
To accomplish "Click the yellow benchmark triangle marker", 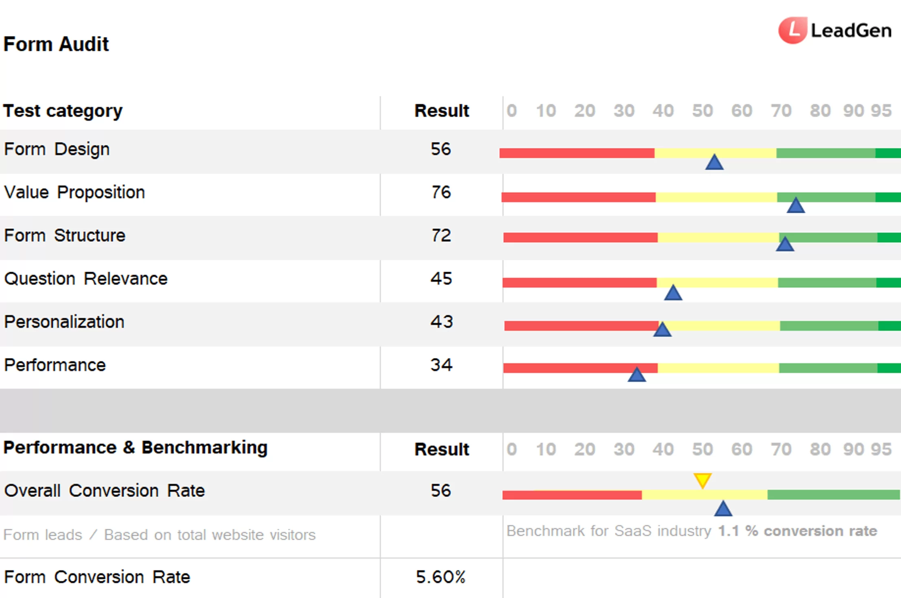I will click(x=702, y=480).
